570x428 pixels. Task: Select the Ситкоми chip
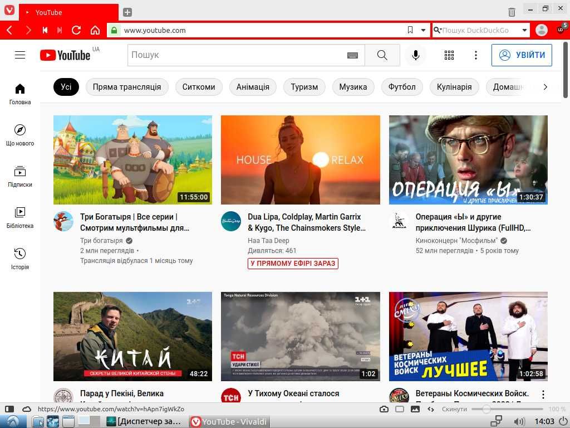pos(199,87)
